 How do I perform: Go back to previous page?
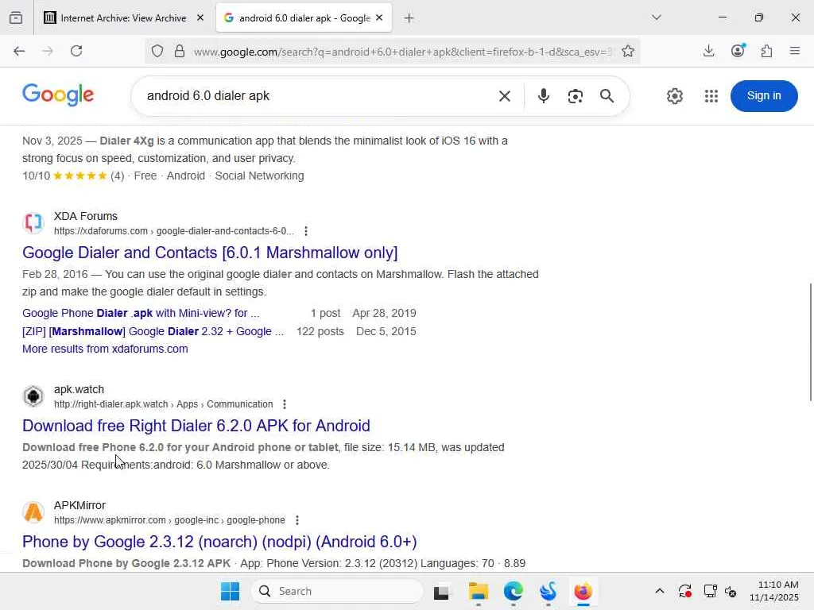click(x=19, y=51)
